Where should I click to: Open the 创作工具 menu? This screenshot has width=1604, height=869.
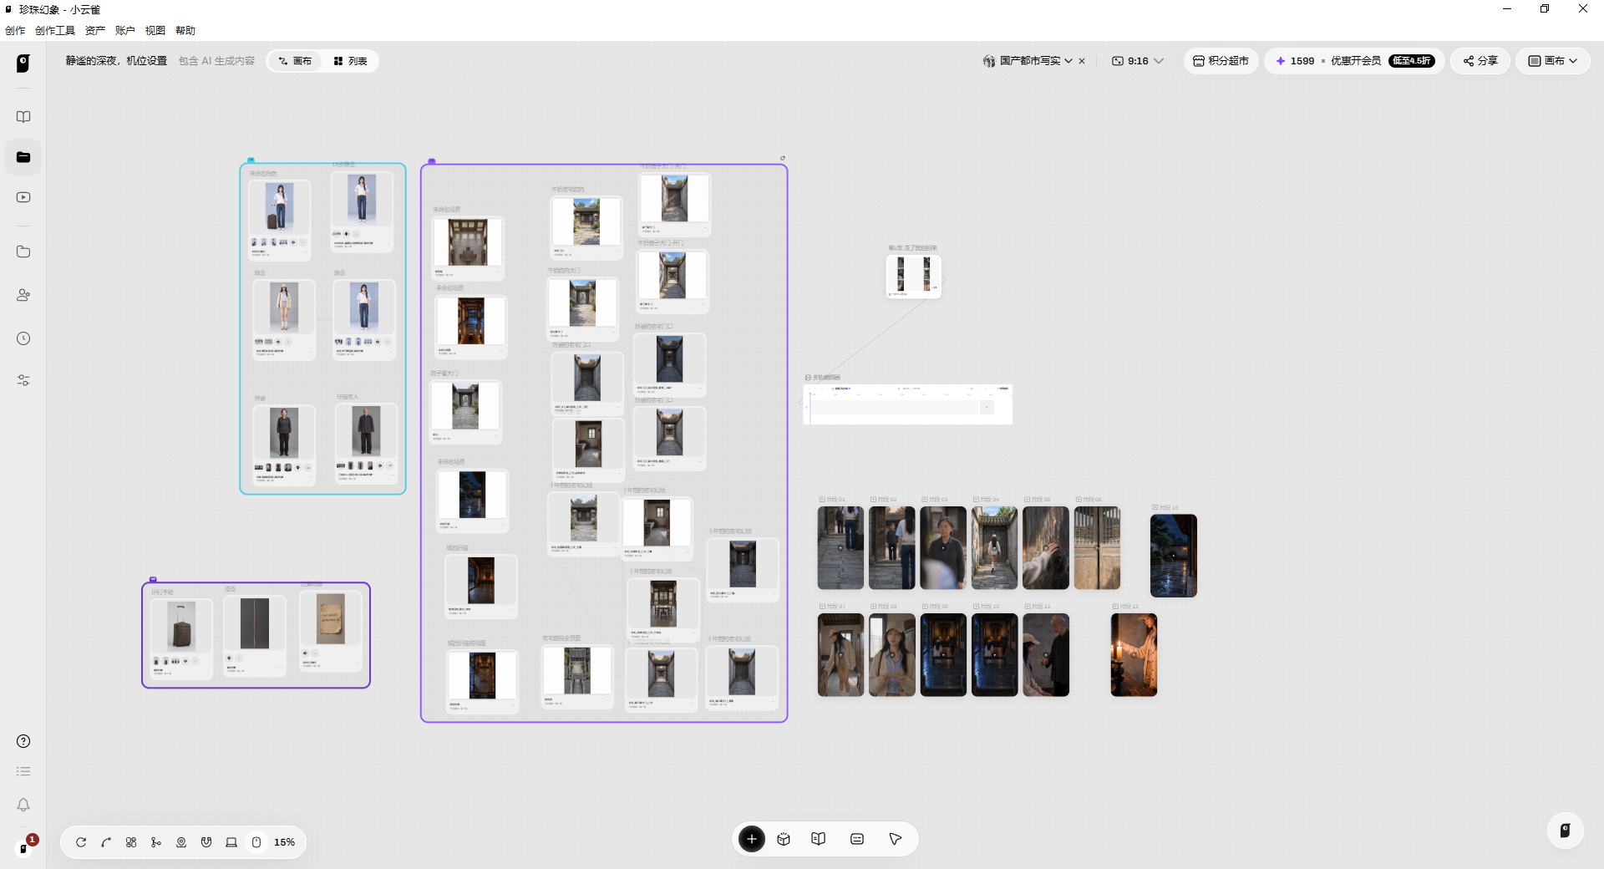(x=55, y=31)
